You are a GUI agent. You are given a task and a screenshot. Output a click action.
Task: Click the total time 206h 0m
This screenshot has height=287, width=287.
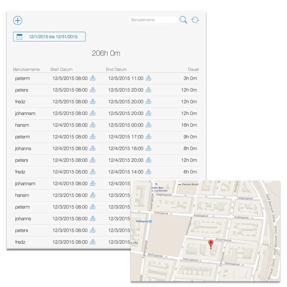pos(106,53)
